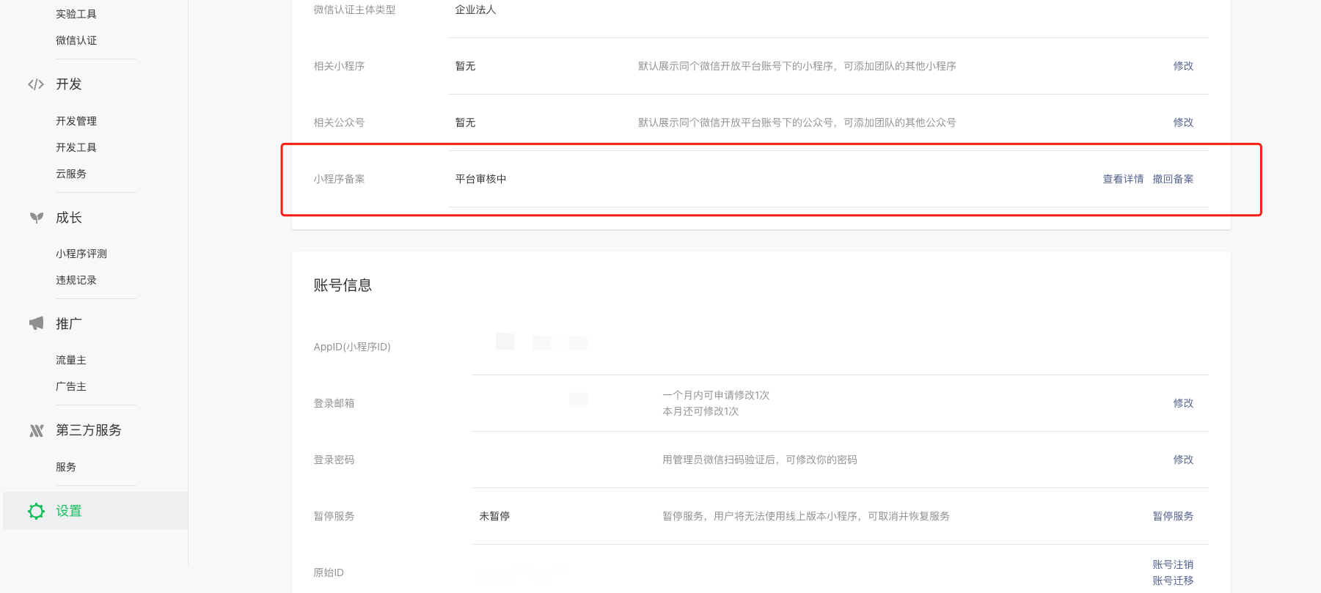Click the 开发 code brackets icon

pos(36,84)
